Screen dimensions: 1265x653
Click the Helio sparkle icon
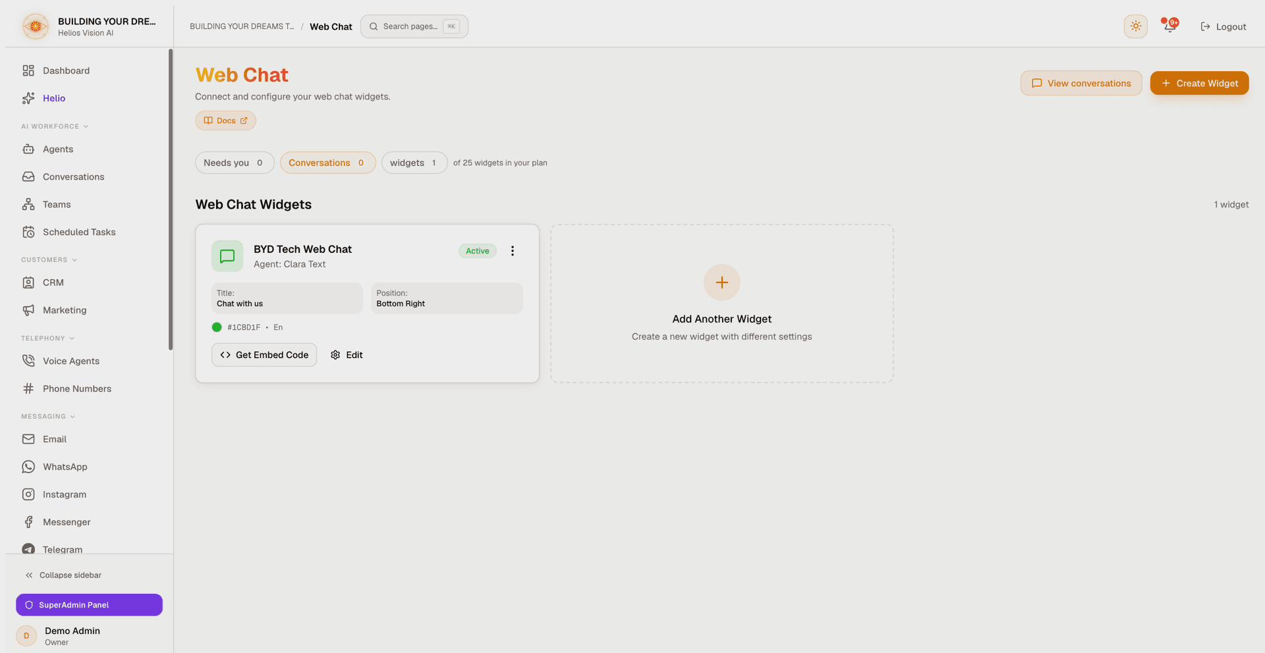[28, 98]
